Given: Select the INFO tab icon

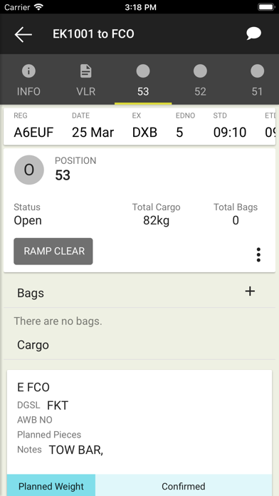Looking at the screenshot, I should (28, 71).
